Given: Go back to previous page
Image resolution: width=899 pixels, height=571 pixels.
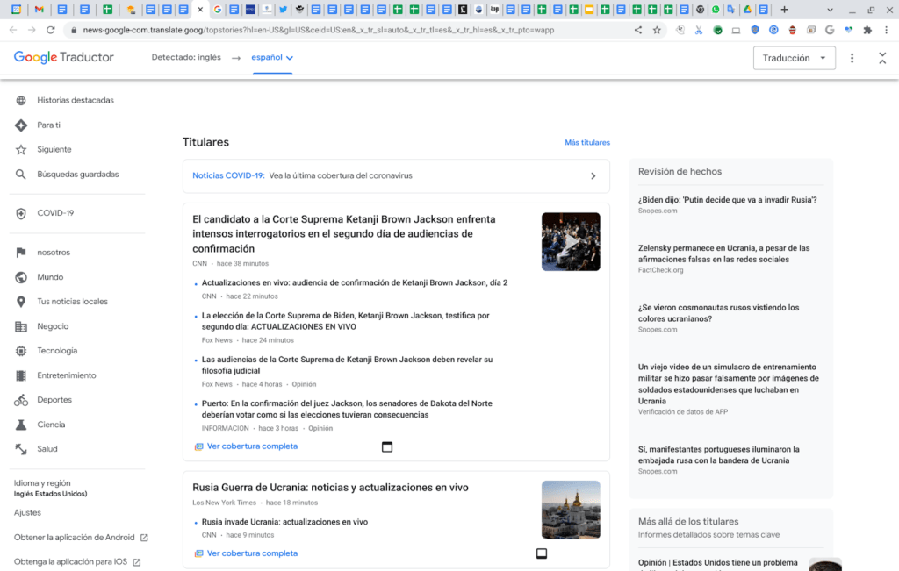Looking at the screenshot, I should 13,30.
